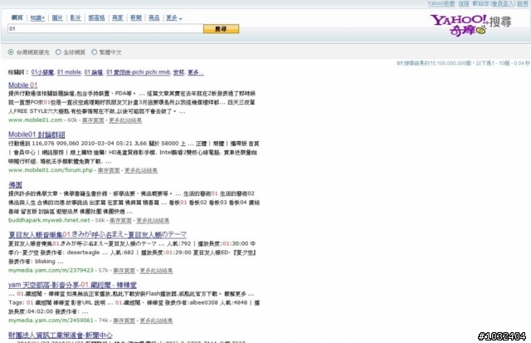Open the 部落格 blog tab
The width and height of the screenshot is (531, 343).
(96, 18)
